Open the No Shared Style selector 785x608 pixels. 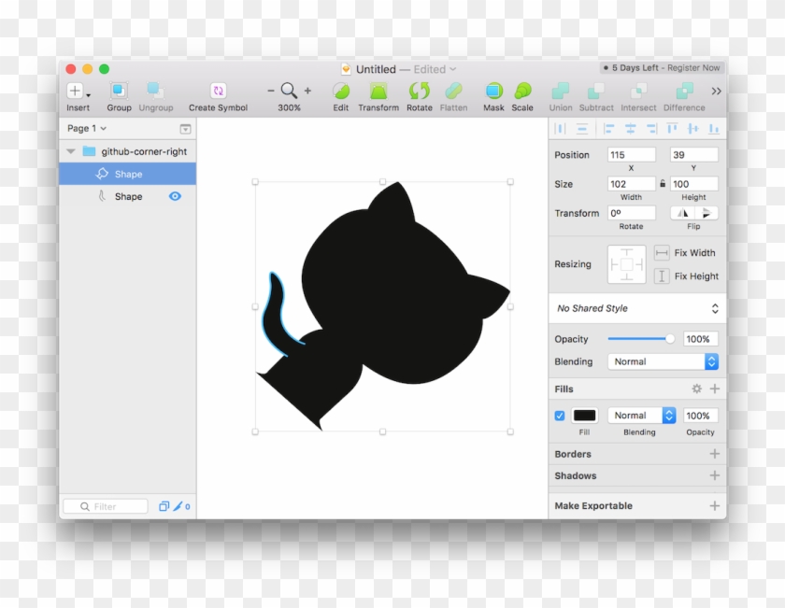636,308
